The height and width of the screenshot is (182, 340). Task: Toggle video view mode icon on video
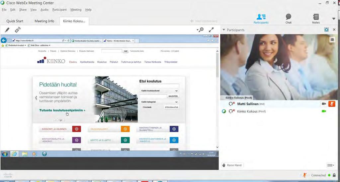point(332,39)
